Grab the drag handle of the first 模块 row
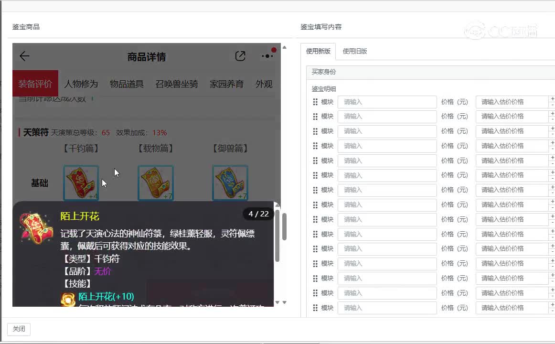This screenshot has width=555, height=344. [315, 102]
